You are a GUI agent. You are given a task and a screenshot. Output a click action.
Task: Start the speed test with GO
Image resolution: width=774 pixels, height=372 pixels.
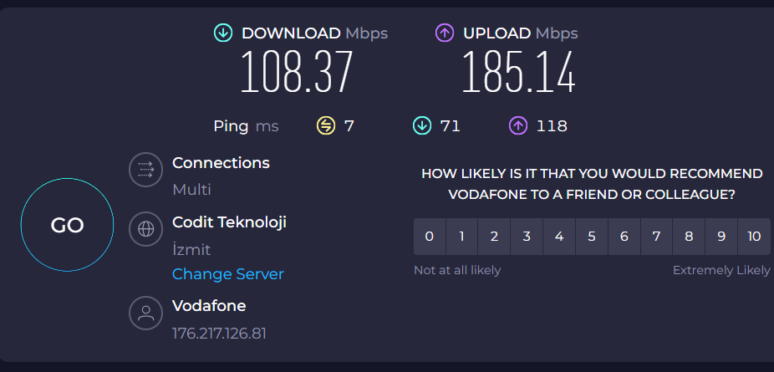(67, 225)
